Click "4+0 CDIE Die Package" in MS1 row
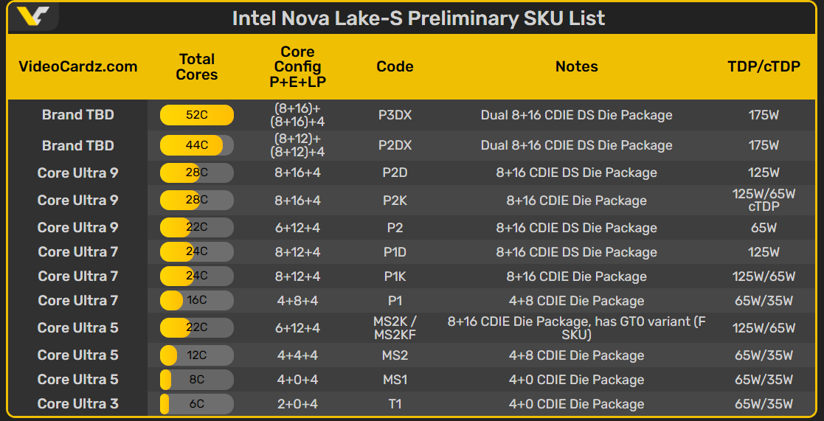Screen dimensions: 824x421 [576, 380]
